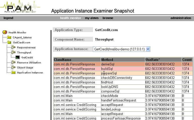
Task: Click acceptRequest in the com.ml.Main row
Action: [123, 114]
